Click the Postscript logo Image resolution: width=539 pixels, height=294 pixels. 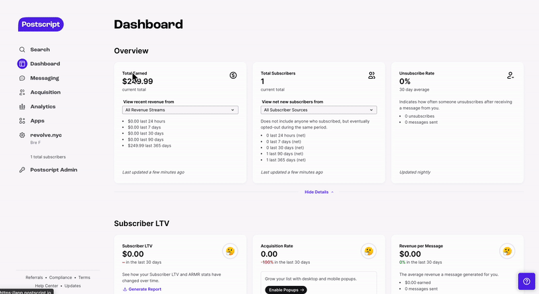point(40,24)
